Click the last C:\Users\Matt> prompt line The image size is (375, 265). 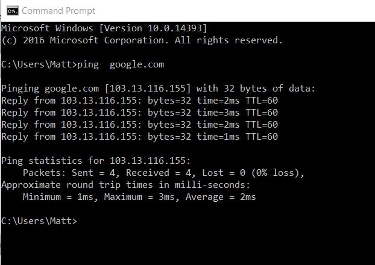[39, 221]
